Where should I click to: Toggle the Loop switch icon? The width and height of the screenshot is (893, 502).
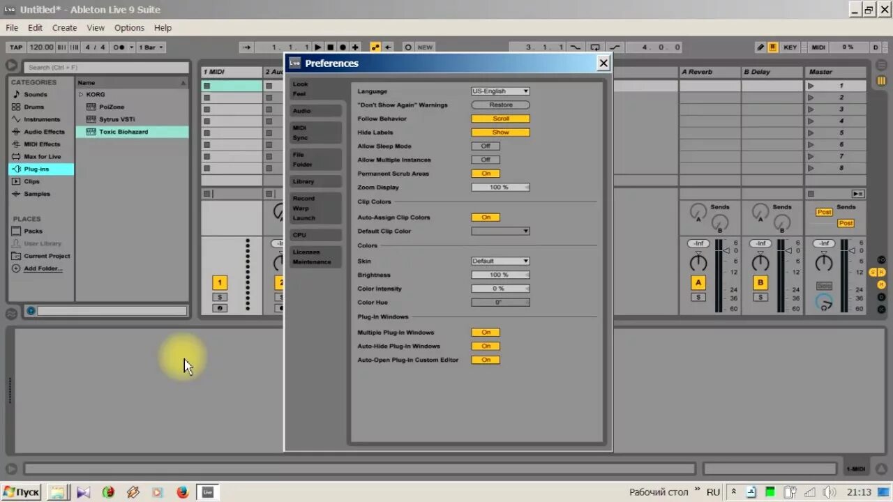595,47
